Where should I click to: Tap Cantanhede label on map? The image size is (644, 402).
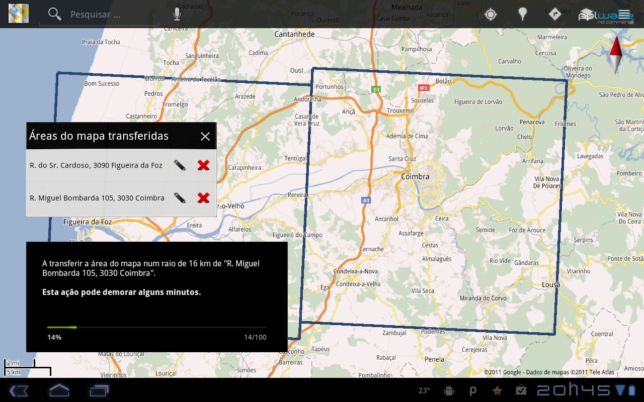point(294,34)
